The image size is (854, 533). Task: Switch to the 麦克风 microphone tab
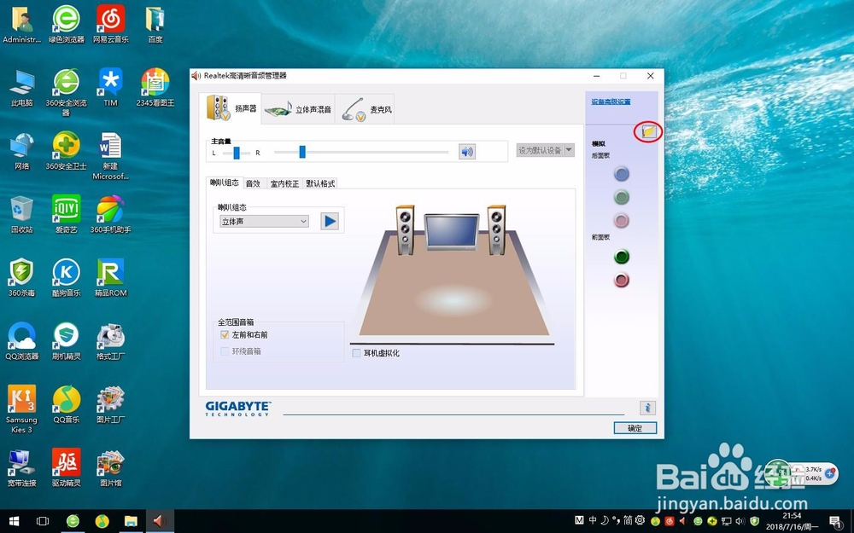[x=365, y=109]
